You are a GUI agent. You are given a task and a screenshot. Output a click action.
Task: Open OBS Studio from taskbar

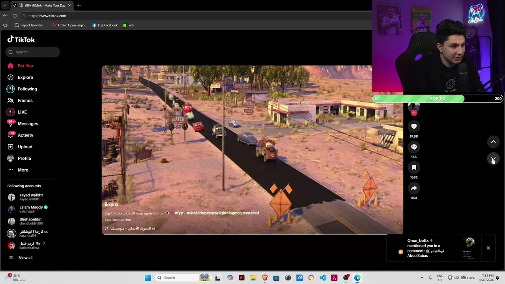pos(346,278)
